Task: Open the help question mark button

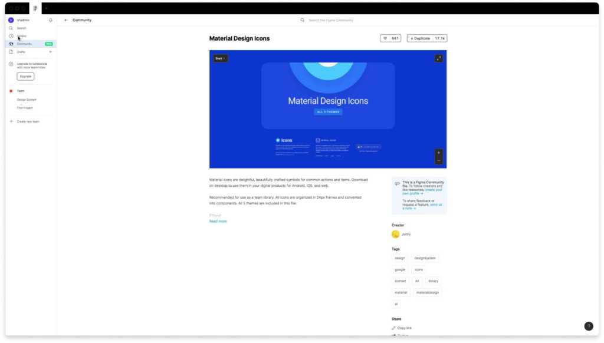Action: click(588, 326)
